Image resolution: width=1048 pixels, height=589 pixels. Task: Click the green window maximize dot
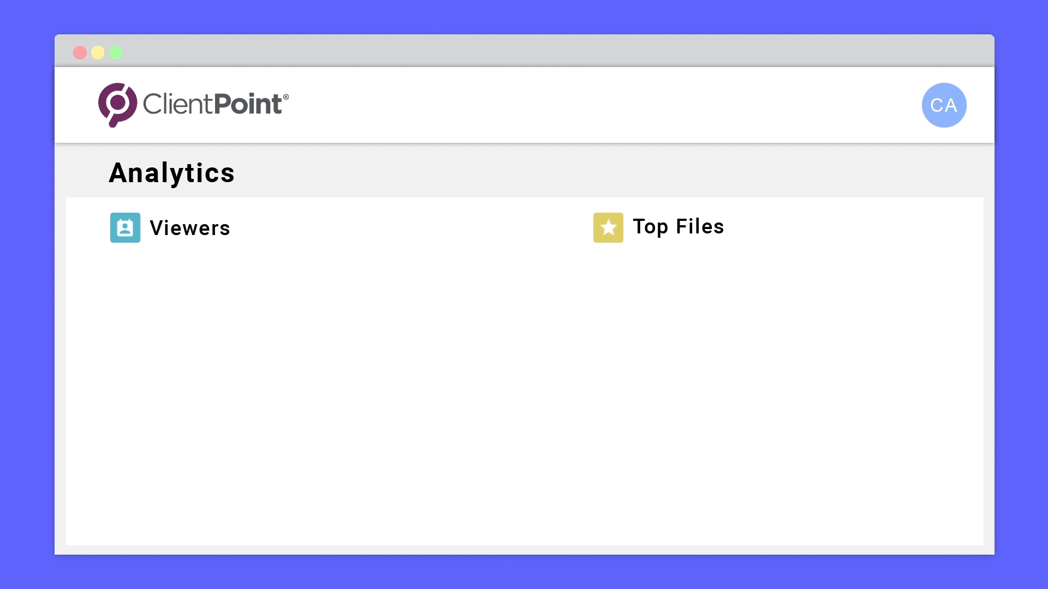[116, 52]
